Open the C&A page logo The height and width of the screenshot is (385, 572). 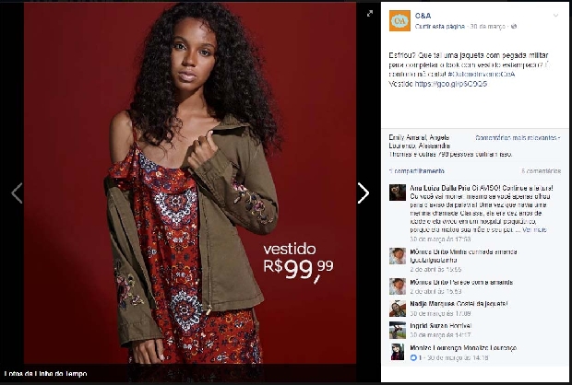(x=399, y=21)
